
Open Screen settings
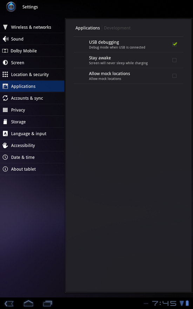(32, 63)
